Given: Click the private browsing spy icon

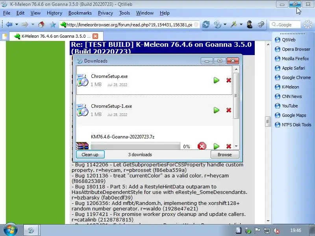Looking at the screenshot, I should [250, 24].
